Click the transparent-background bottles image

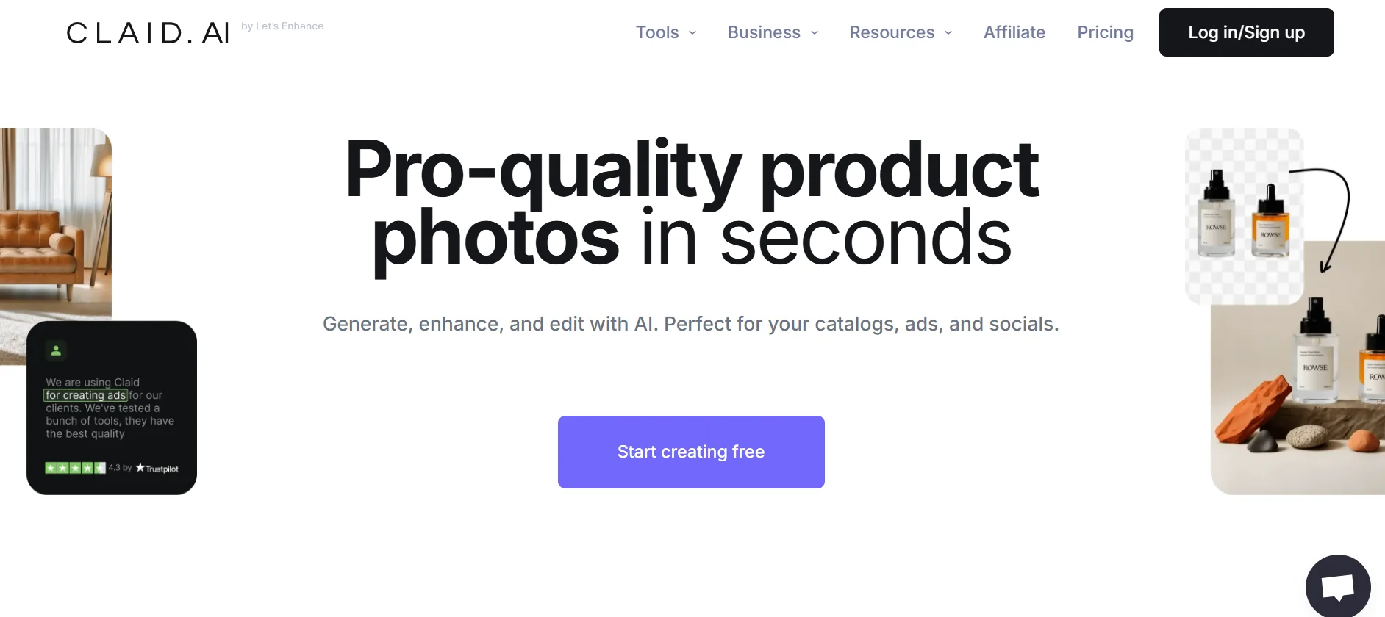click(x=1242, y=216)
